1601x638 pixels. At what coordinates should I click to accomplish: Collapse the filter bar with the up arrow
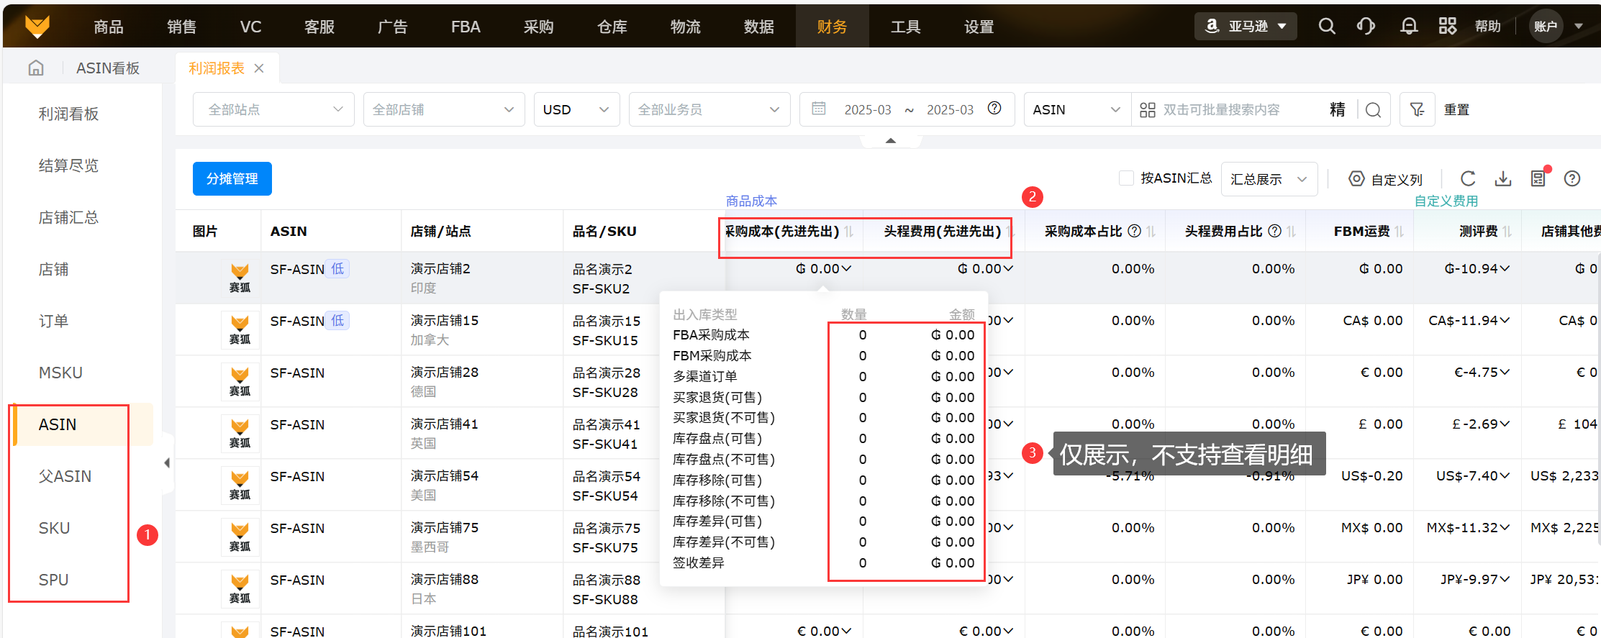[x=891, y=141]
